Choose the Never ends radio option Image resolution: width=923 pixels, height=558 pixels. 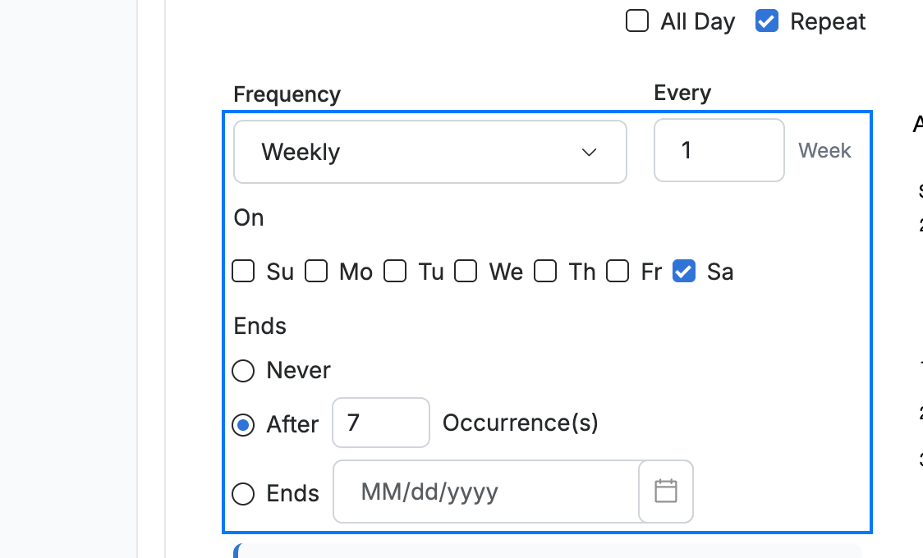click(x=243, y=371)
